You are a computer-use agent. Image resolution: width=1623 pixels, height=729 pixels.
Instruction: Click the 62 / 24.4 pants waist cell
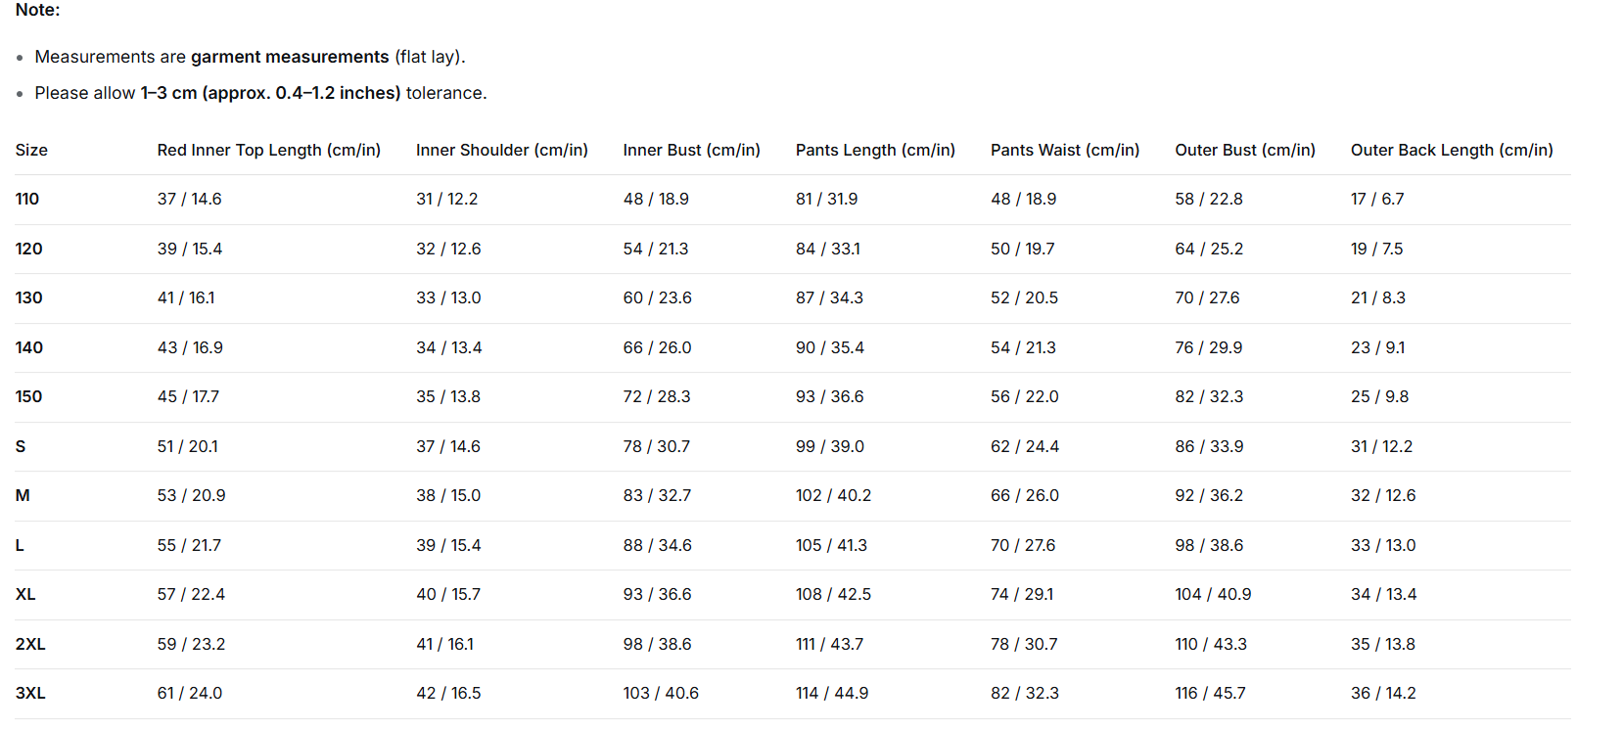click(x=1025, y=446)
